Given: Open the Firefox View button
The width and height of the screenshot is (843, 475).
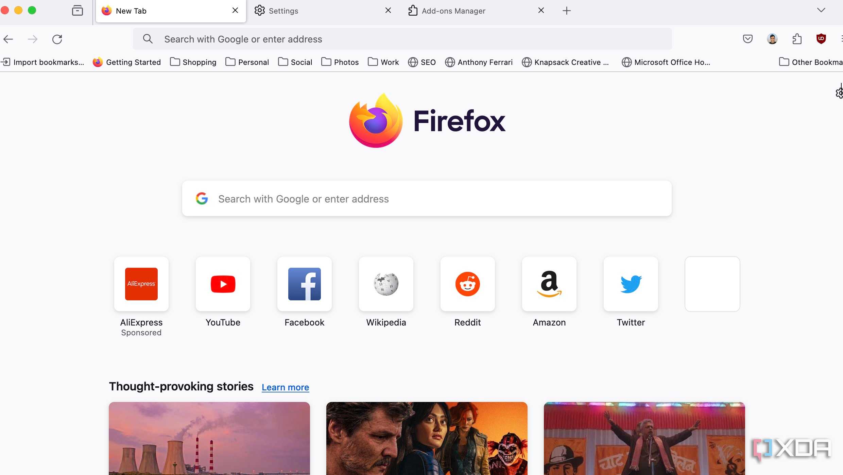Looking at the screenshot, I should pos(78,11).
